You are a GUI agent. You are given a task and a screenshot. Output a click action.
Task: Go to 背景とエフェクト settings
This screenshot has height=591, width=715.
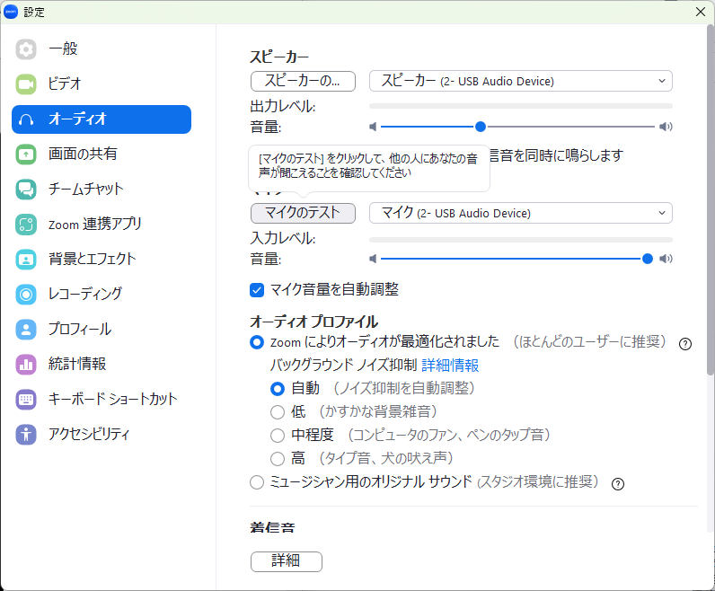point(102,260)
